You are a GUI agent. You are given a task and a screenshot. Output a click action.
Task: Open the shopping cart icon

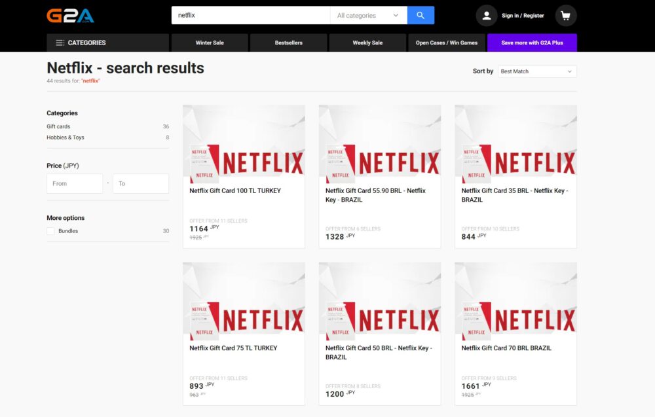566,16
